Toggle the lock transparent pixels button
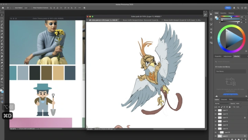Screen dimensions: 248x140 (x=219, y=107)
